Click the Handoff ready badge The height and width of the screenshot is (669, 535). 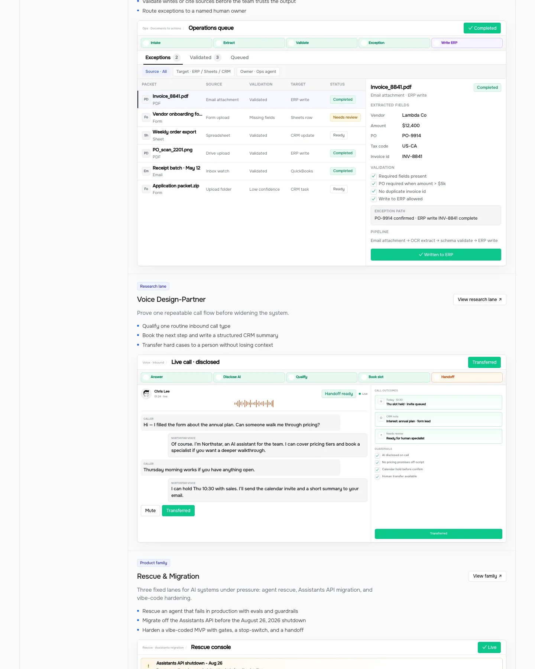339,394
